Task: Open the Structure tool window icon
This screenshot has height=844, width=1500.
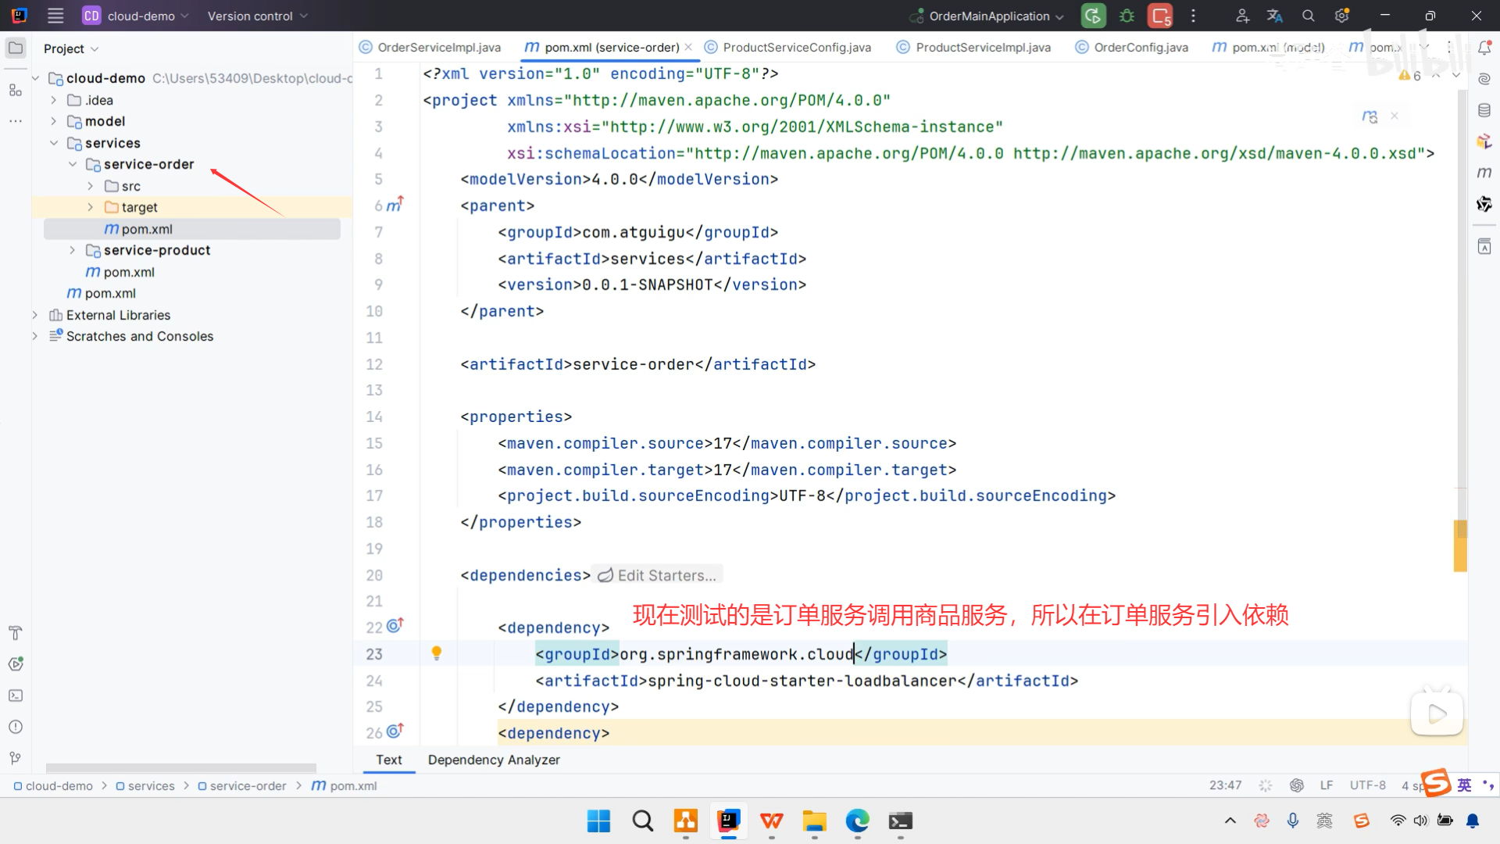Action: (15, 90)
